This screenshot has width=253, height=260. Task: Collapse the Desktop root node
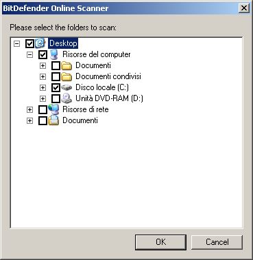point(16,43)
